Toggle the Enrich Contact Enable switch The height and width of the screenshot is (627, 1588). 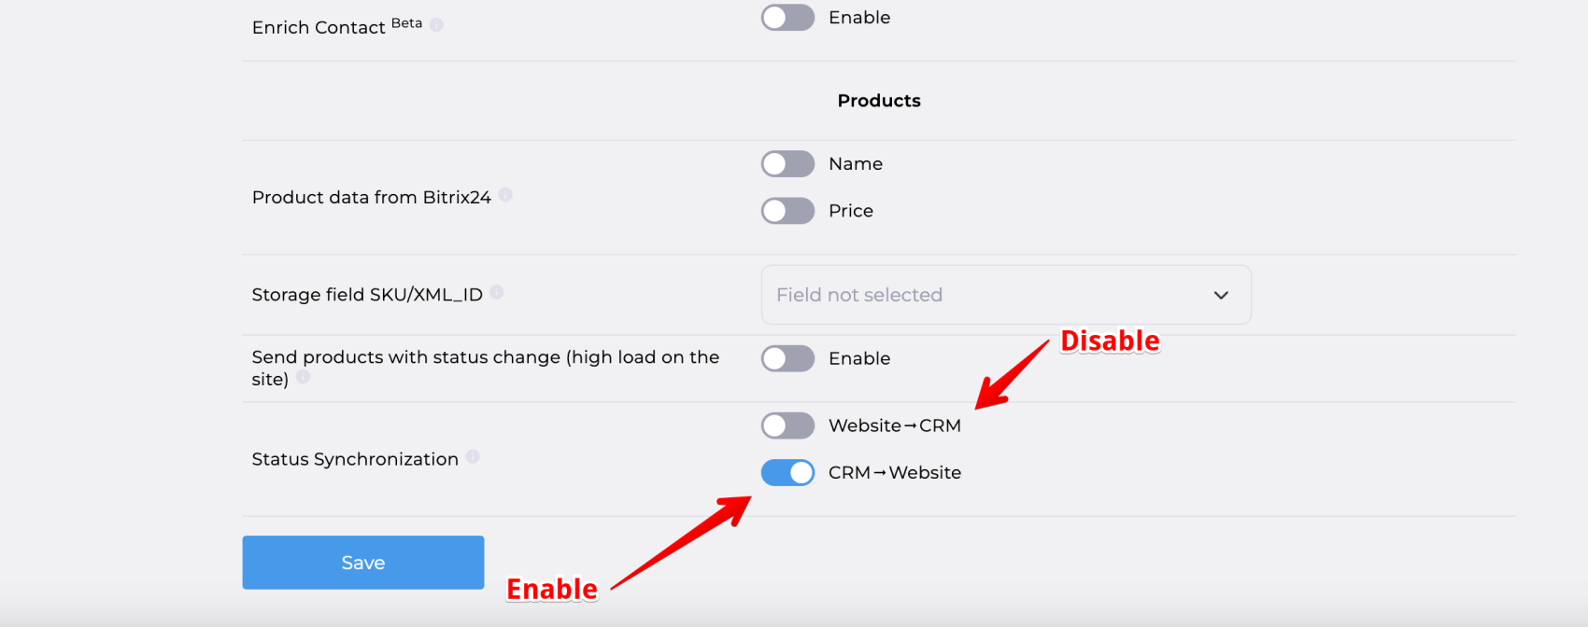point(787,18)
